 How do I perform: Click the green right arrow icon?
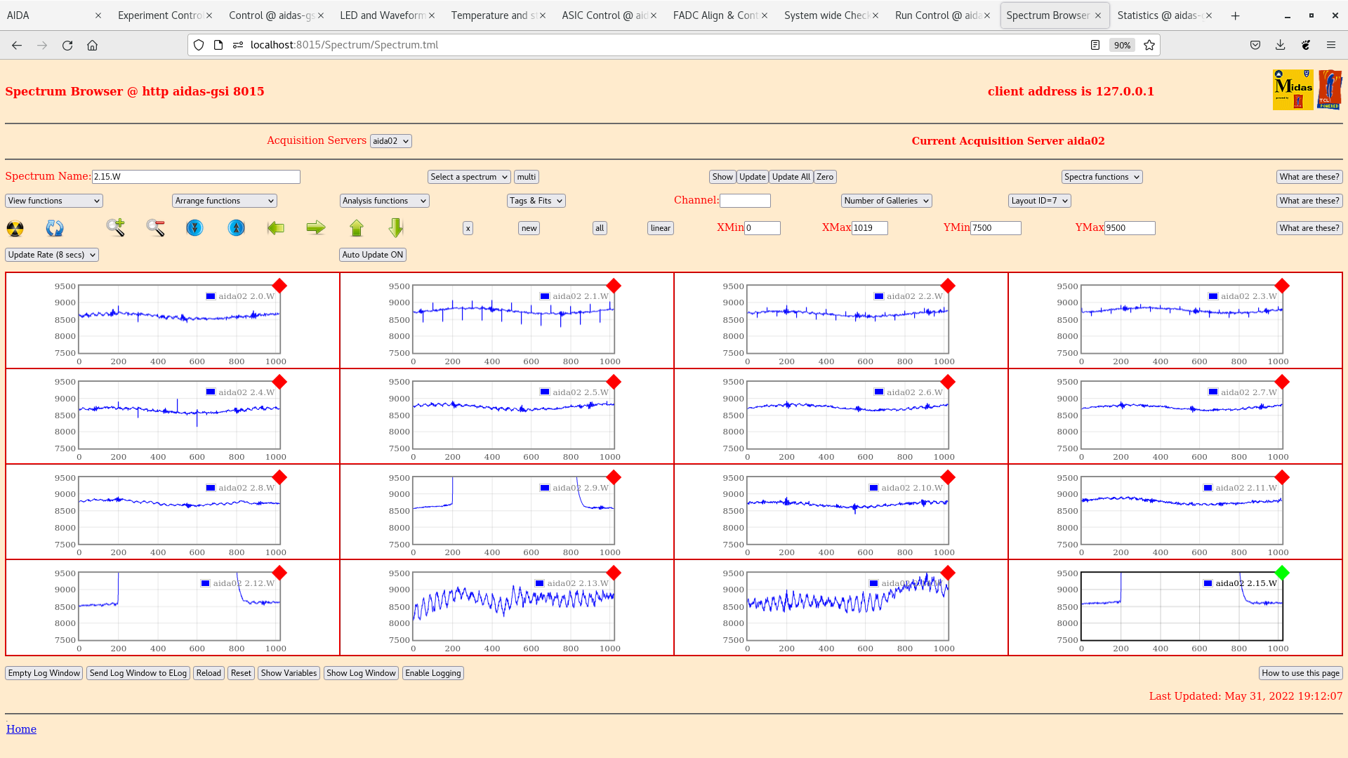click(316, 227)
